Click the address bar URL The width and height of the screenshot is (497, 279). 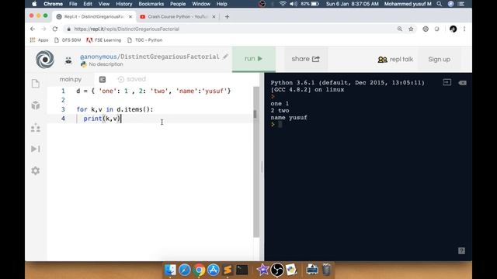coord(127,29)
